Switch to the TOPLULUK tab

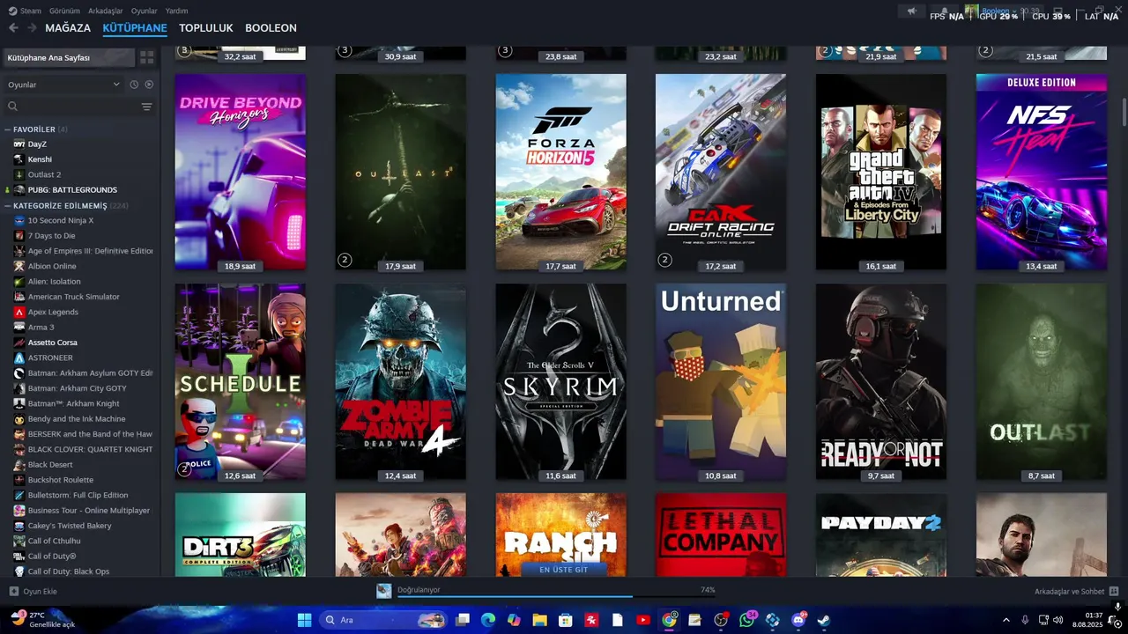(206, 28)
